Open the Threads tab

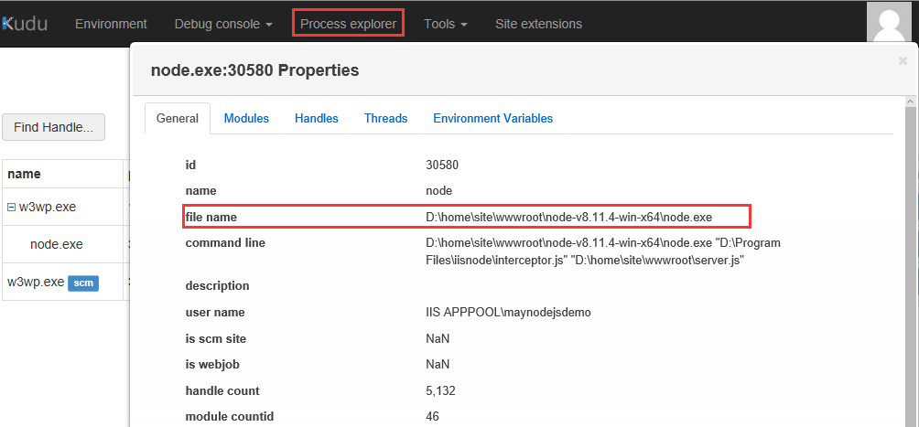tap(385, 118)
